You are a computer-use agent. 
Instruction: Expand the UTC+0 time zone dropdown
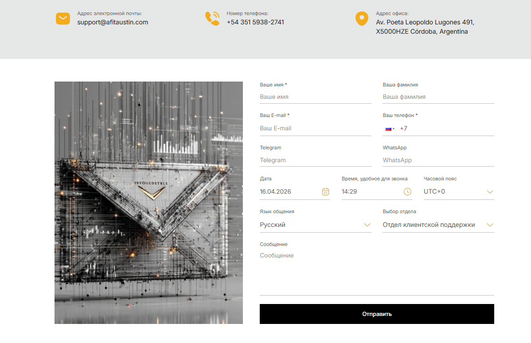pyautogui.click(x=458, y=191)
